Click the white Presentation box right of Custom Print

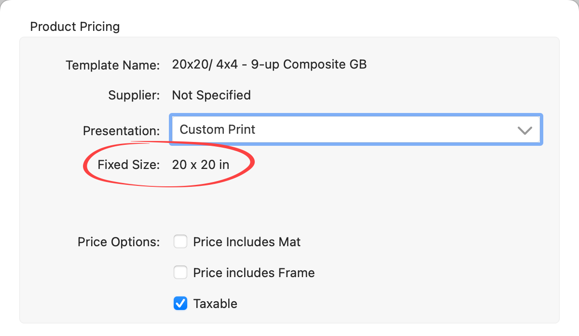386,129
